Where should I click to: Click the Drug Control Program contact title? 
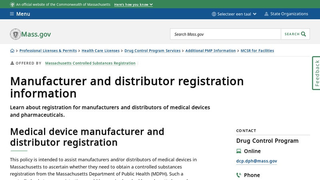click(267, 141)
